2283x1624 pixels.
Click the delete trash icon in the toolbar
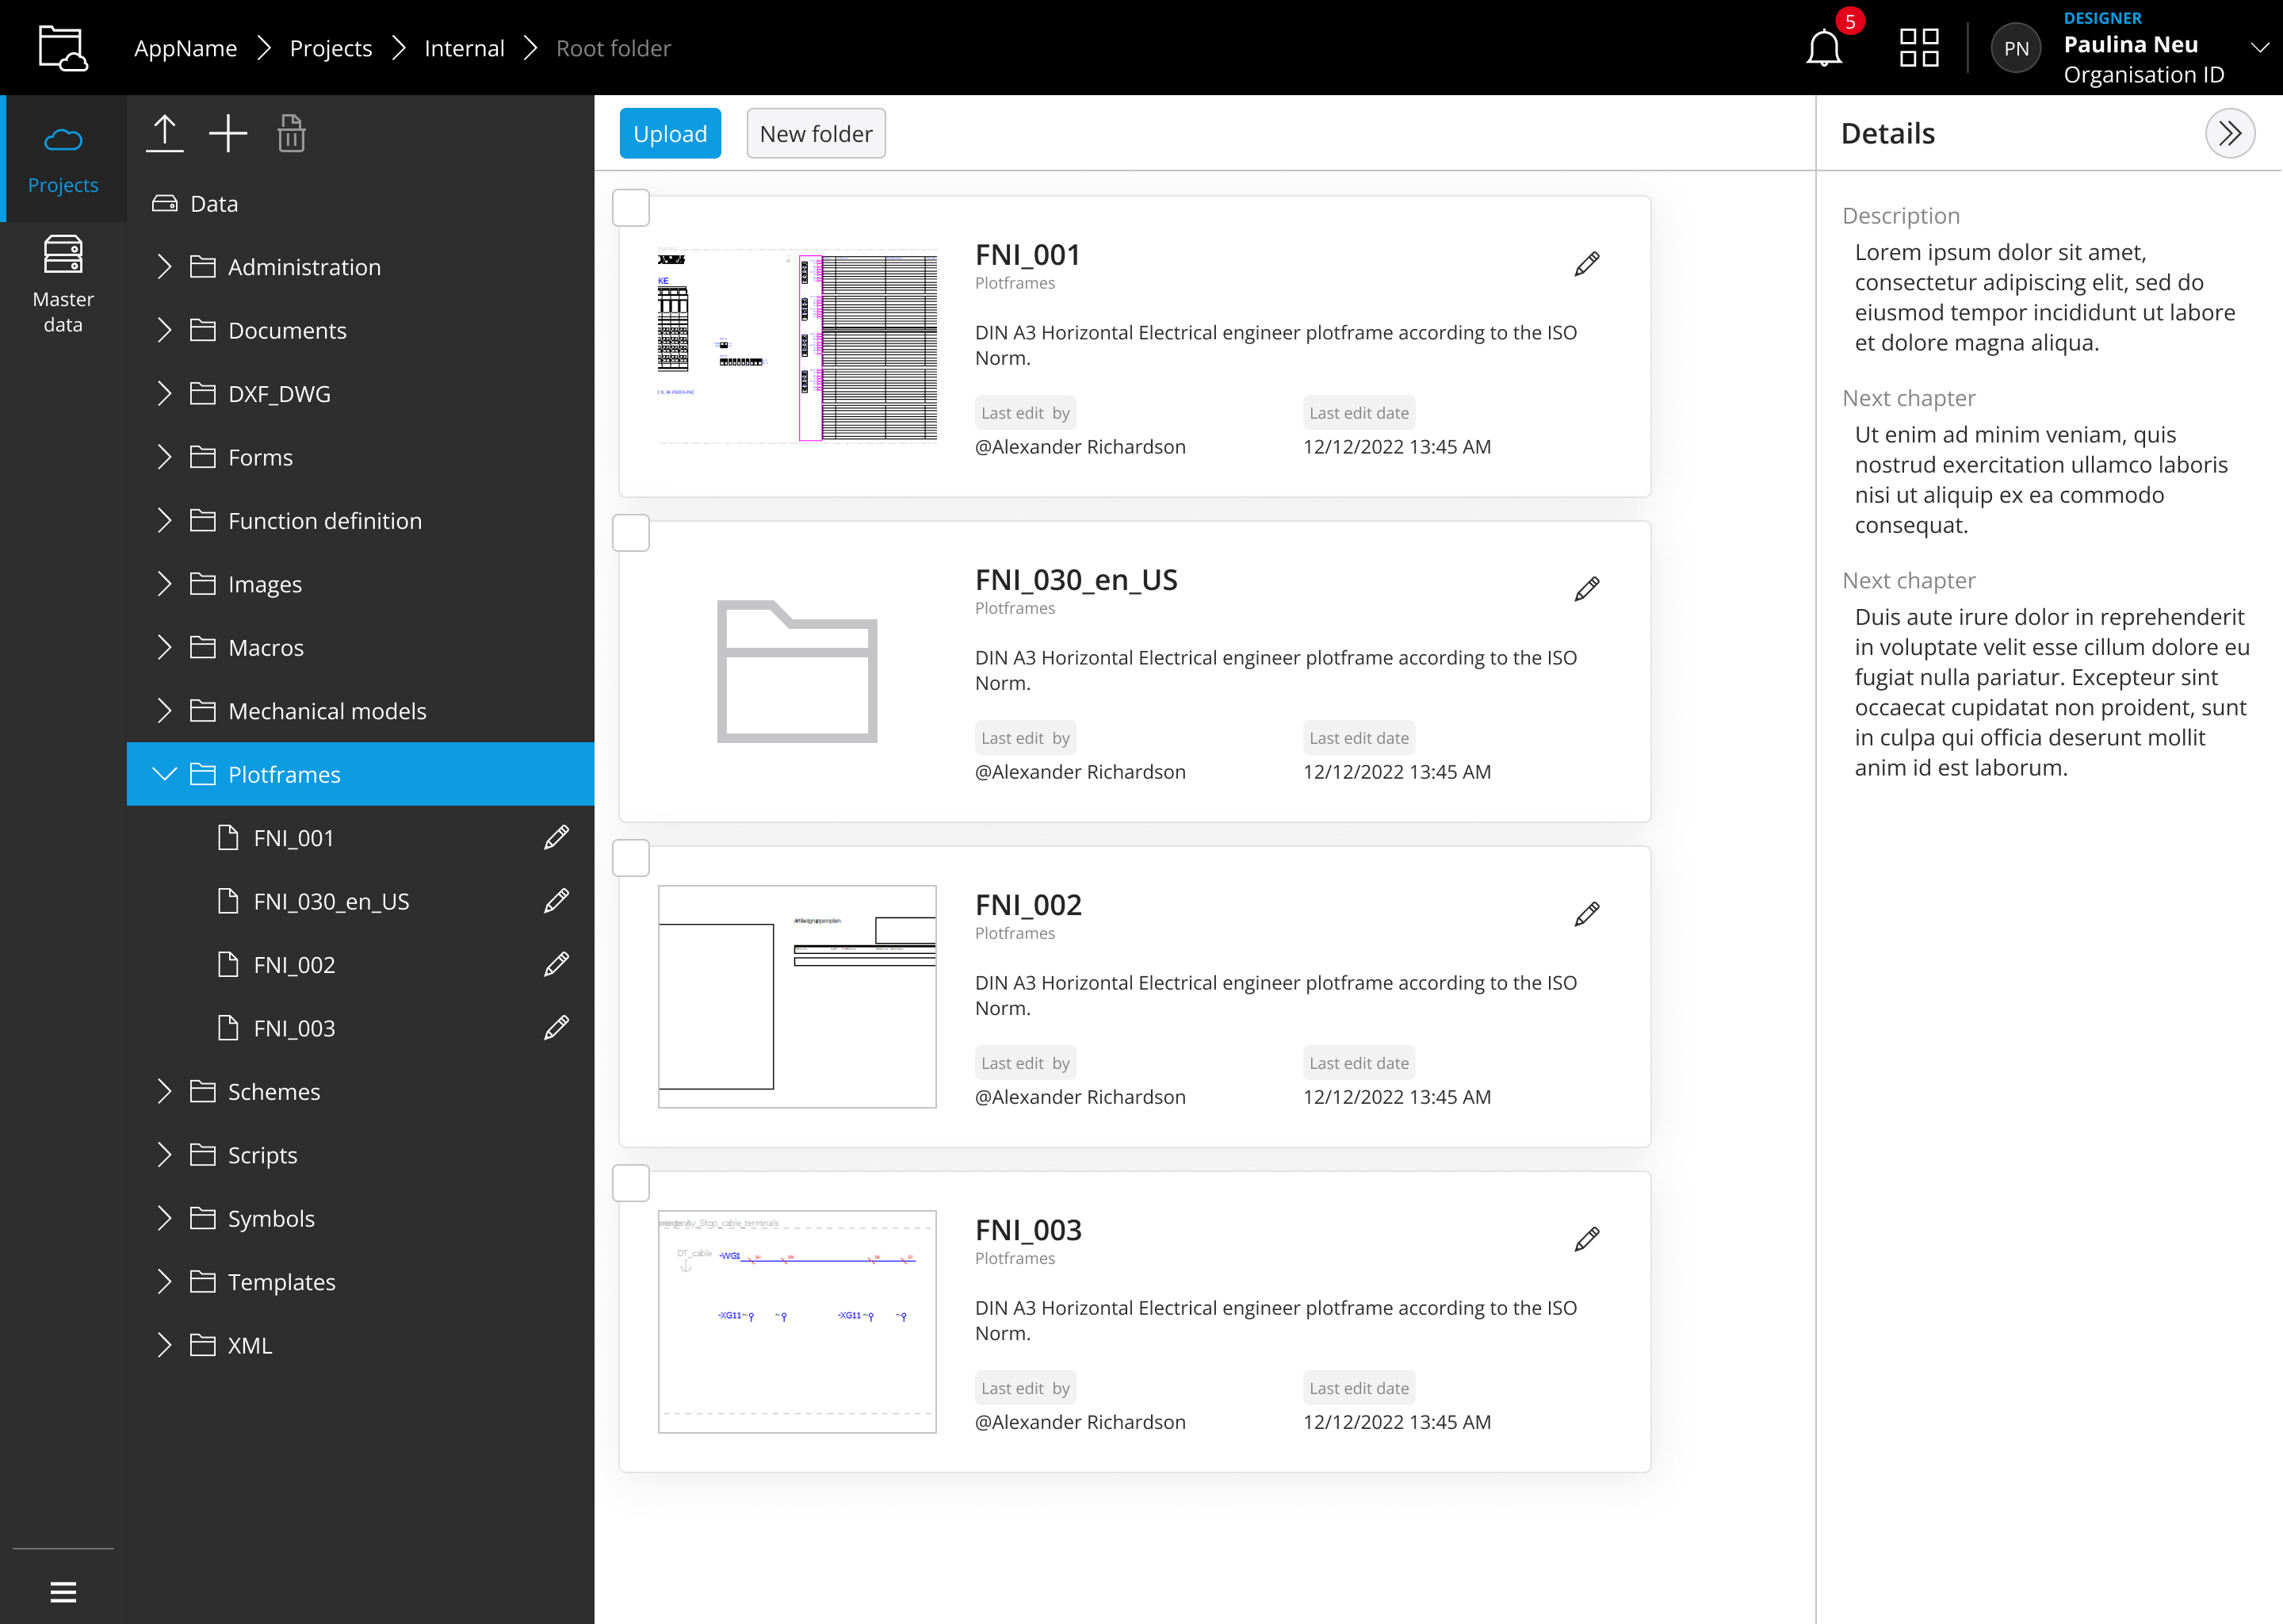pyautogui.click(x=291, y=133)
